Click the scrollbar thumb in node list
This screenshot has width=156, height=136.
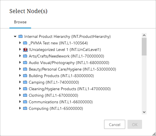pos(144,47)
